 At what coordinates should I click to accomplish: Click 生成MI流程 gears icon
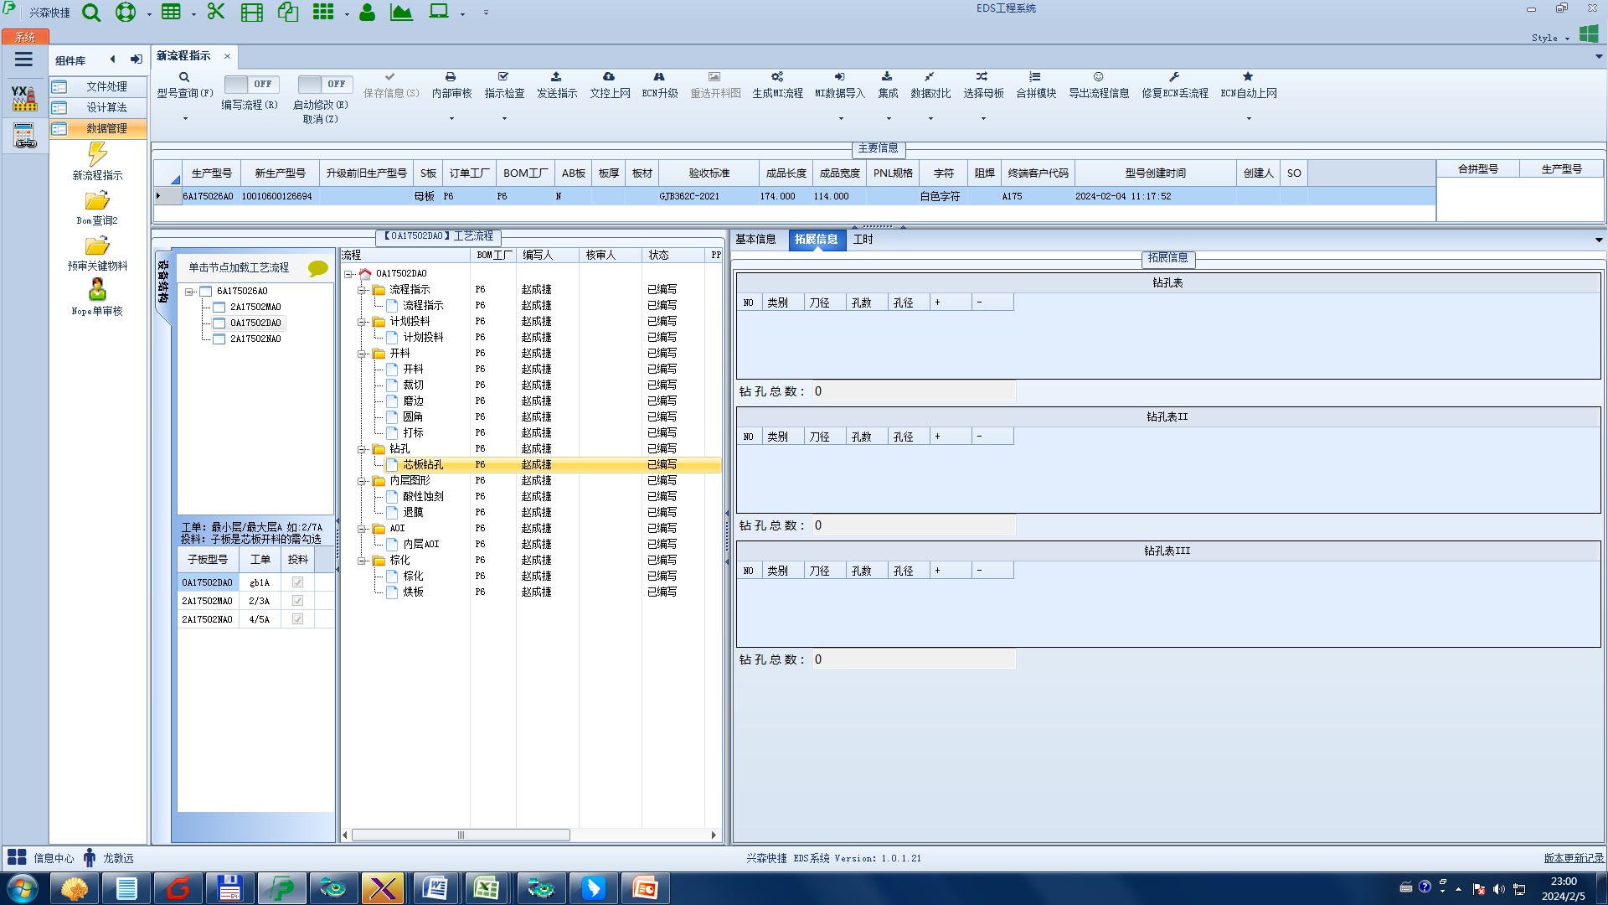[776, 77]
